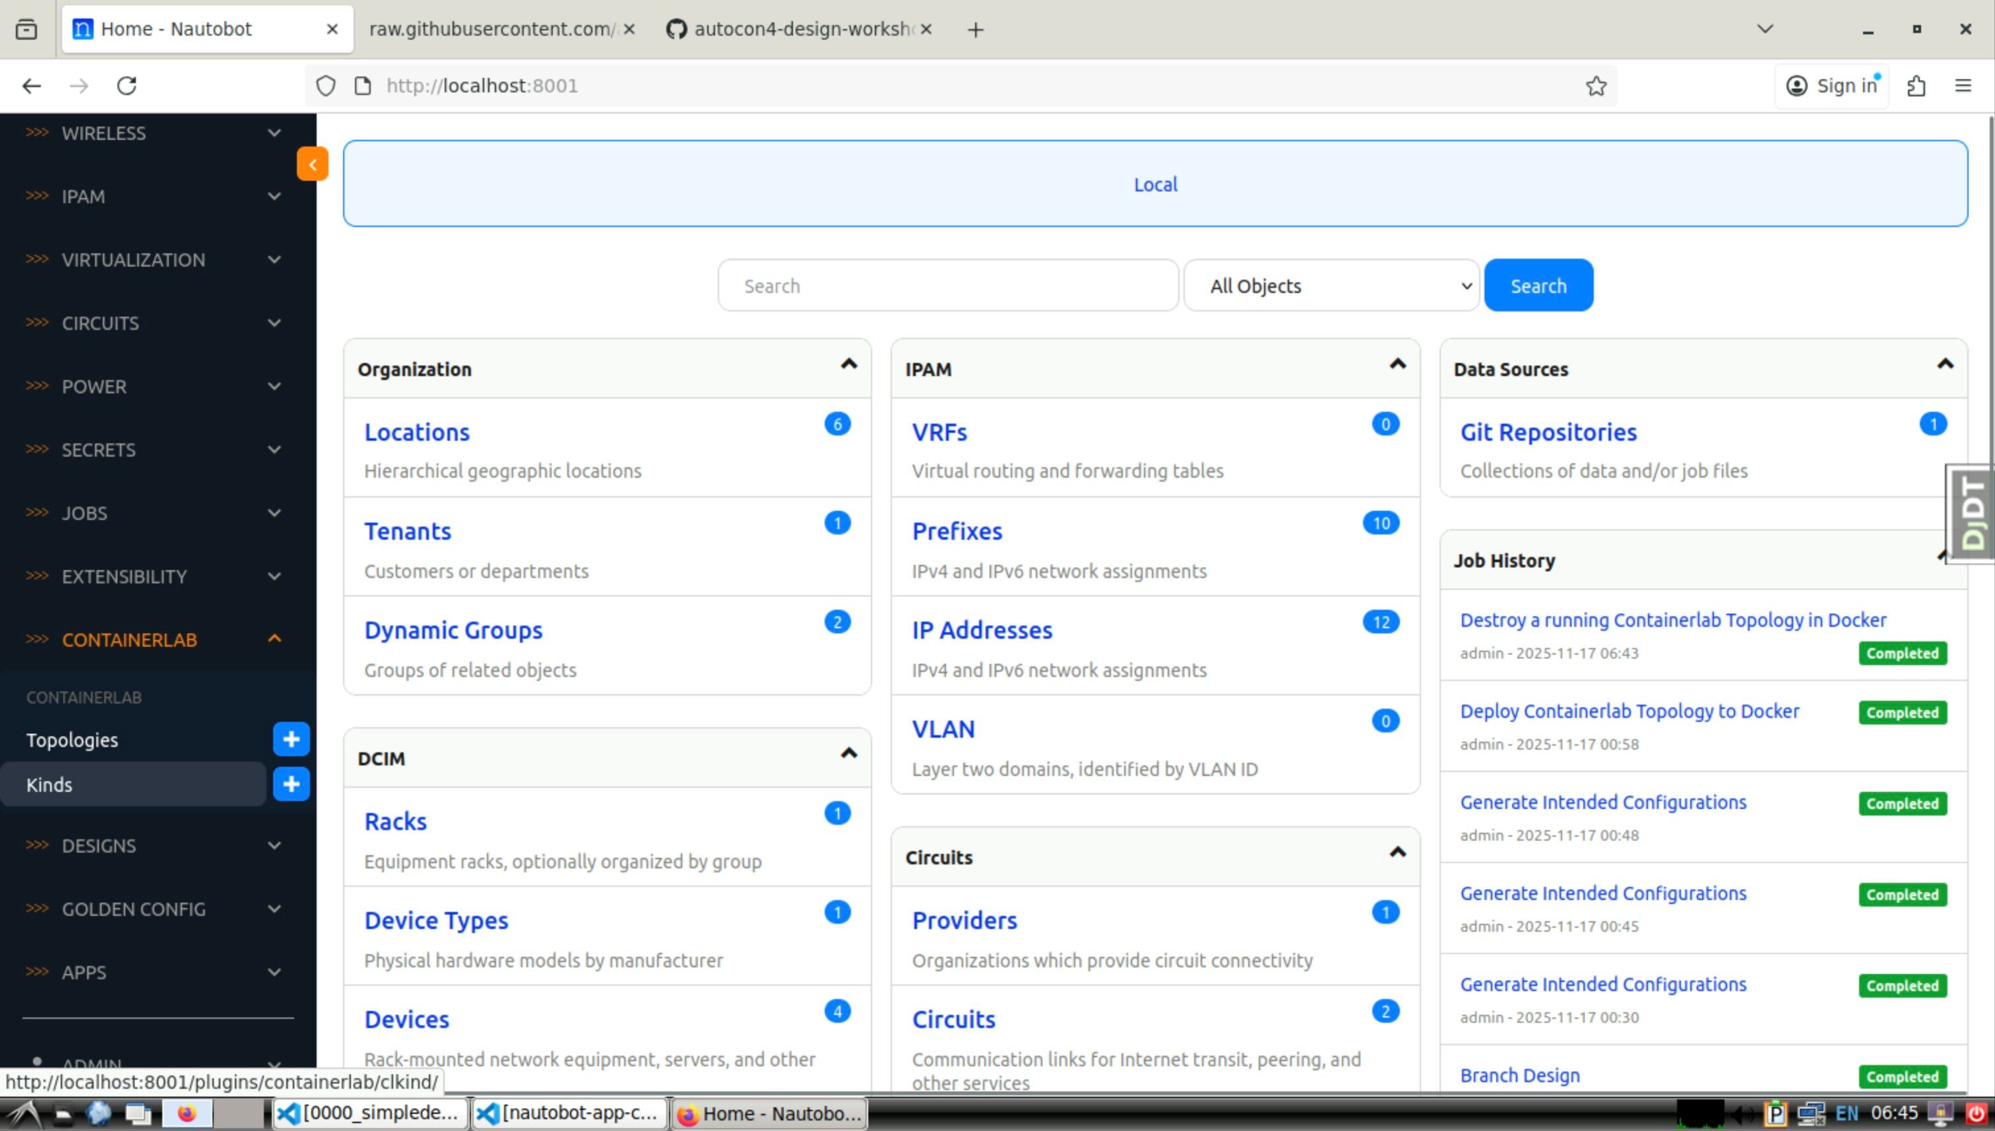Viewport: 1995px width, 1131px height.
Task: Collapse the Organization panel
Action: (849, 364)
